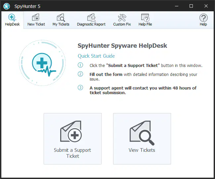
Task: Click the step one "Submit a Support Ticket" text
Action: 133,66
